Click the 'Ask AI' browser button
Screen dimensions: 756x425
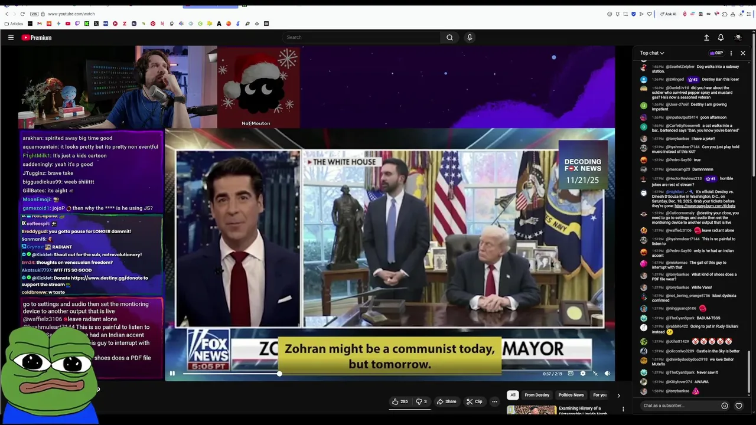669,14
